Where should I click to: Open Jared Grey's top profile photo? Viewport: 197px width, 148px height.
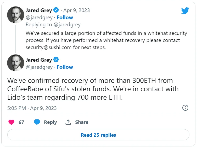pos(15,14)
